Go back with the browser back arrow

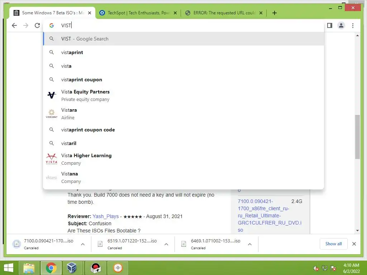coord(14,25)
